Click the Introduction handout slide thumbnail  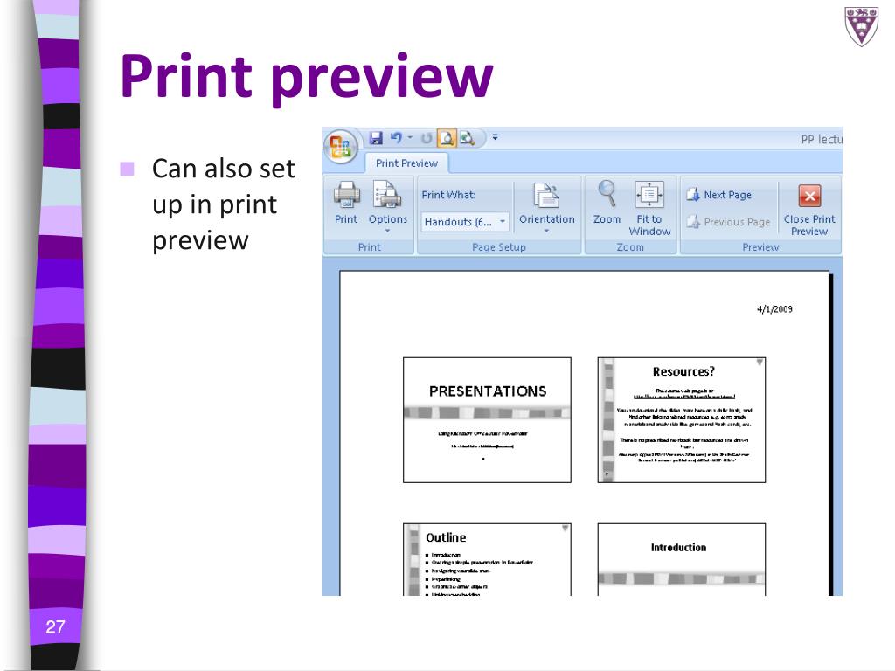682,560
